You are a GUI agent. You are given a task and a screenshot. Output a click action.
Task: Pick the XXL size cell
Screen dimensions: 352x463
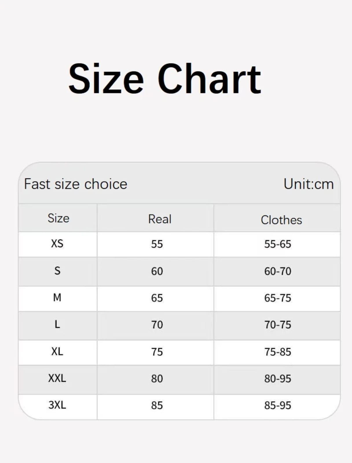click(57, 378)
